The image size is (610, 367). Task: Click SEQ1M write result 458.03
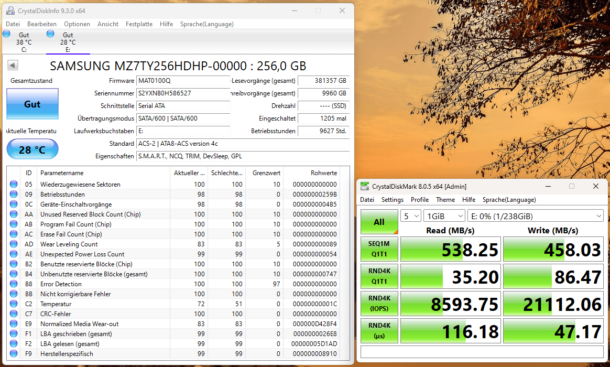(x=553, y=249)
